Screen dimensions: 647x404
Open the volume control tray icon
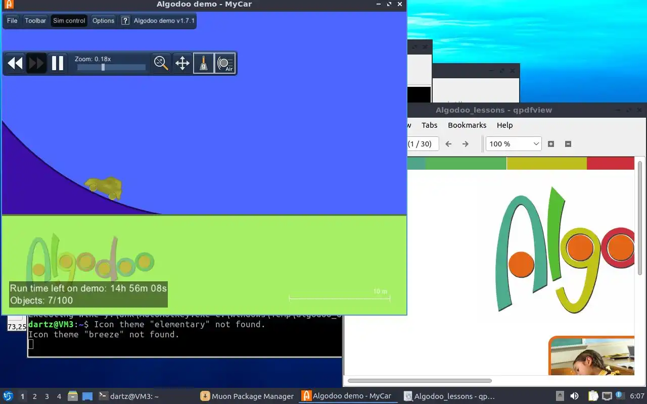click(x=574, y=396)
